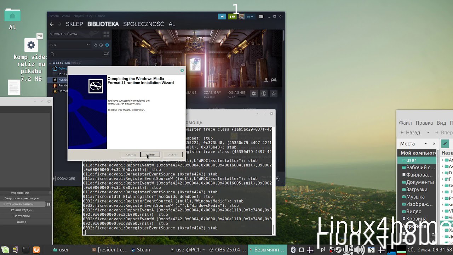Click Остановить запись in OBS

click(22, 204)
